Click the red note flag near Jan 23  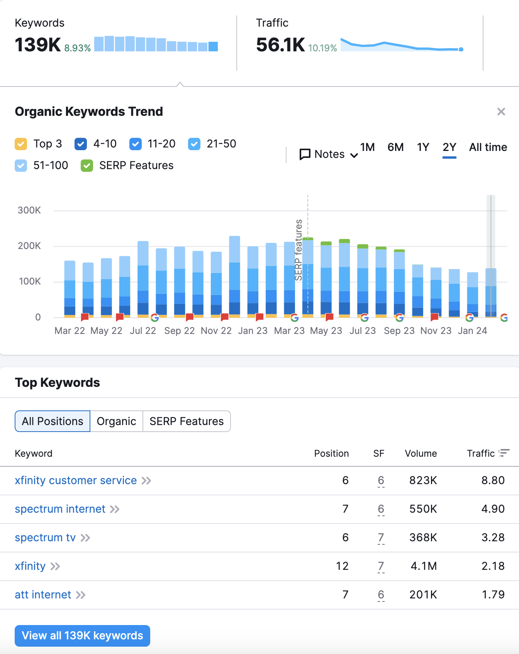pos(259,317)
